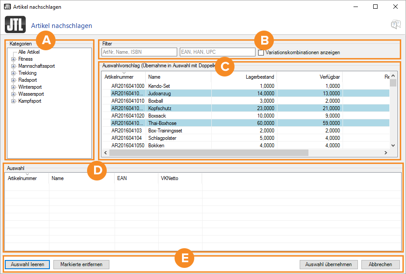Select Alle Artikel in category tree
The image size is (406, 274).
pyautogui.click(x=29, y=52)
